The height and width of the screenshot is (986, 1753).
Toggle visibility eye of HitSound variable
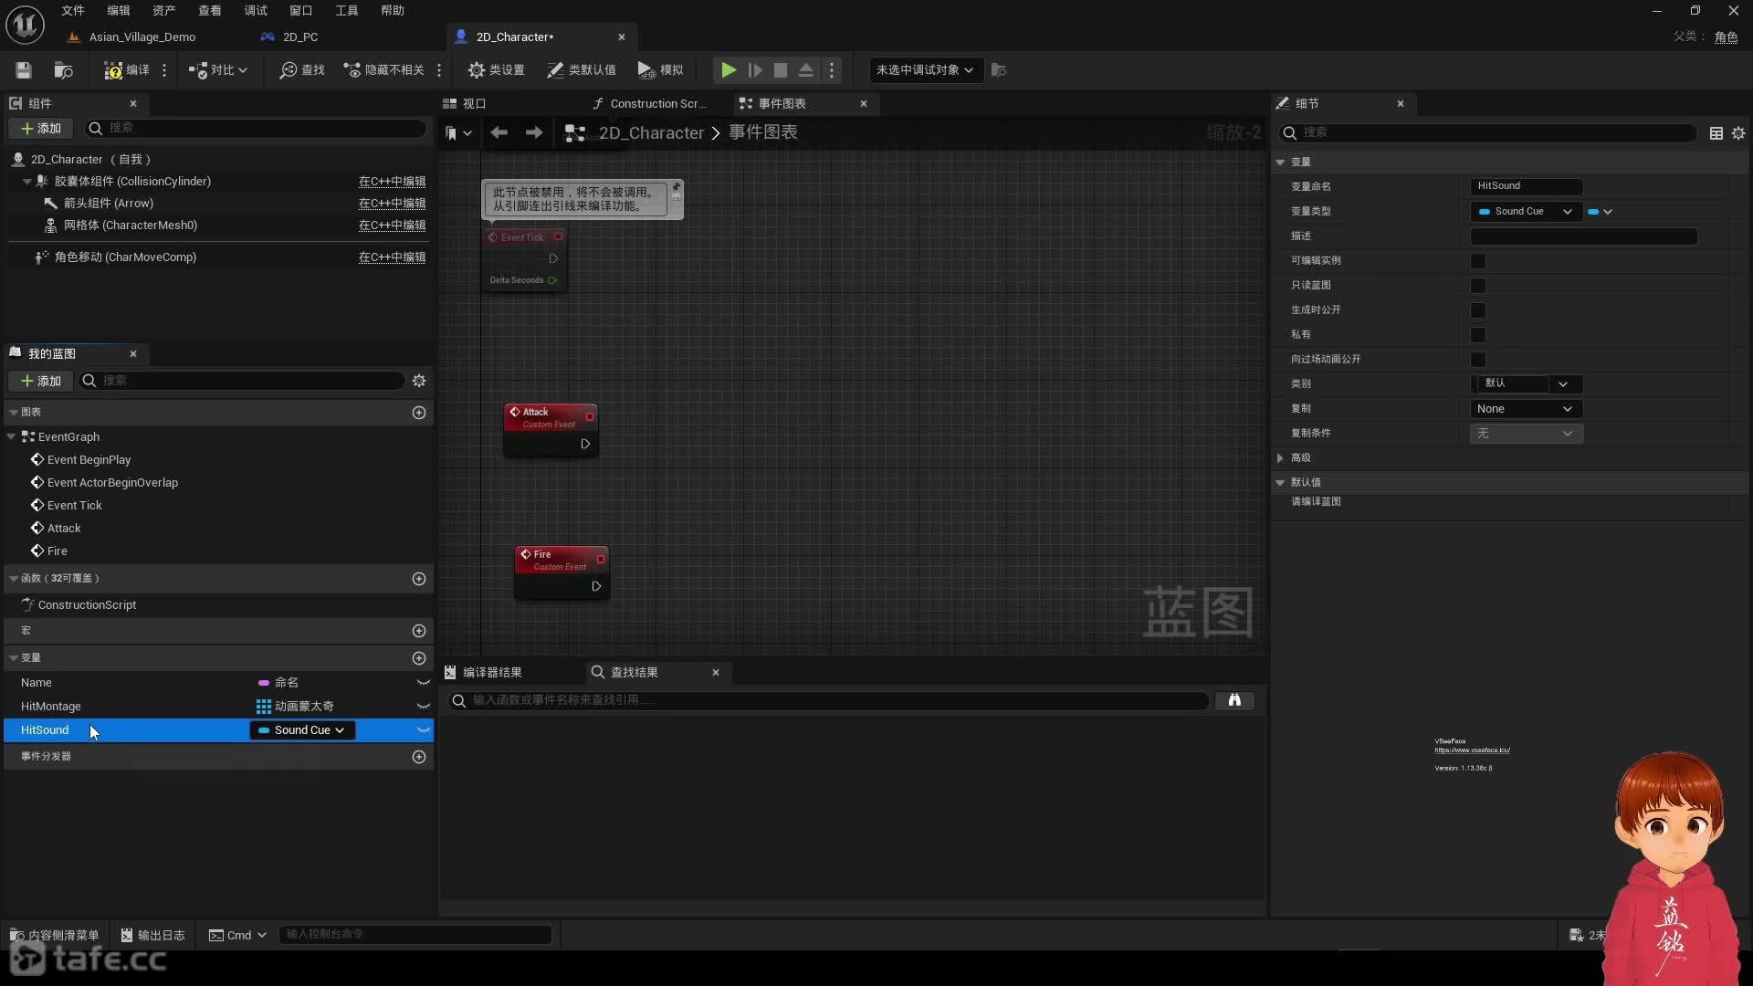[x=423, y=730]
